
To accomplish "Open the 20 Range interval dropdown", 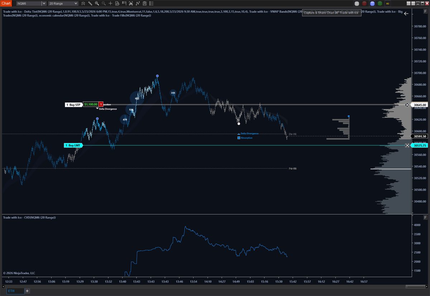I will [76, 3].
